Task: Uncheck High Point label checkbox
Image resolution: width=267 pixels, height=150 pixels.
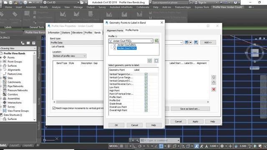Action: (x=146, y=91)
